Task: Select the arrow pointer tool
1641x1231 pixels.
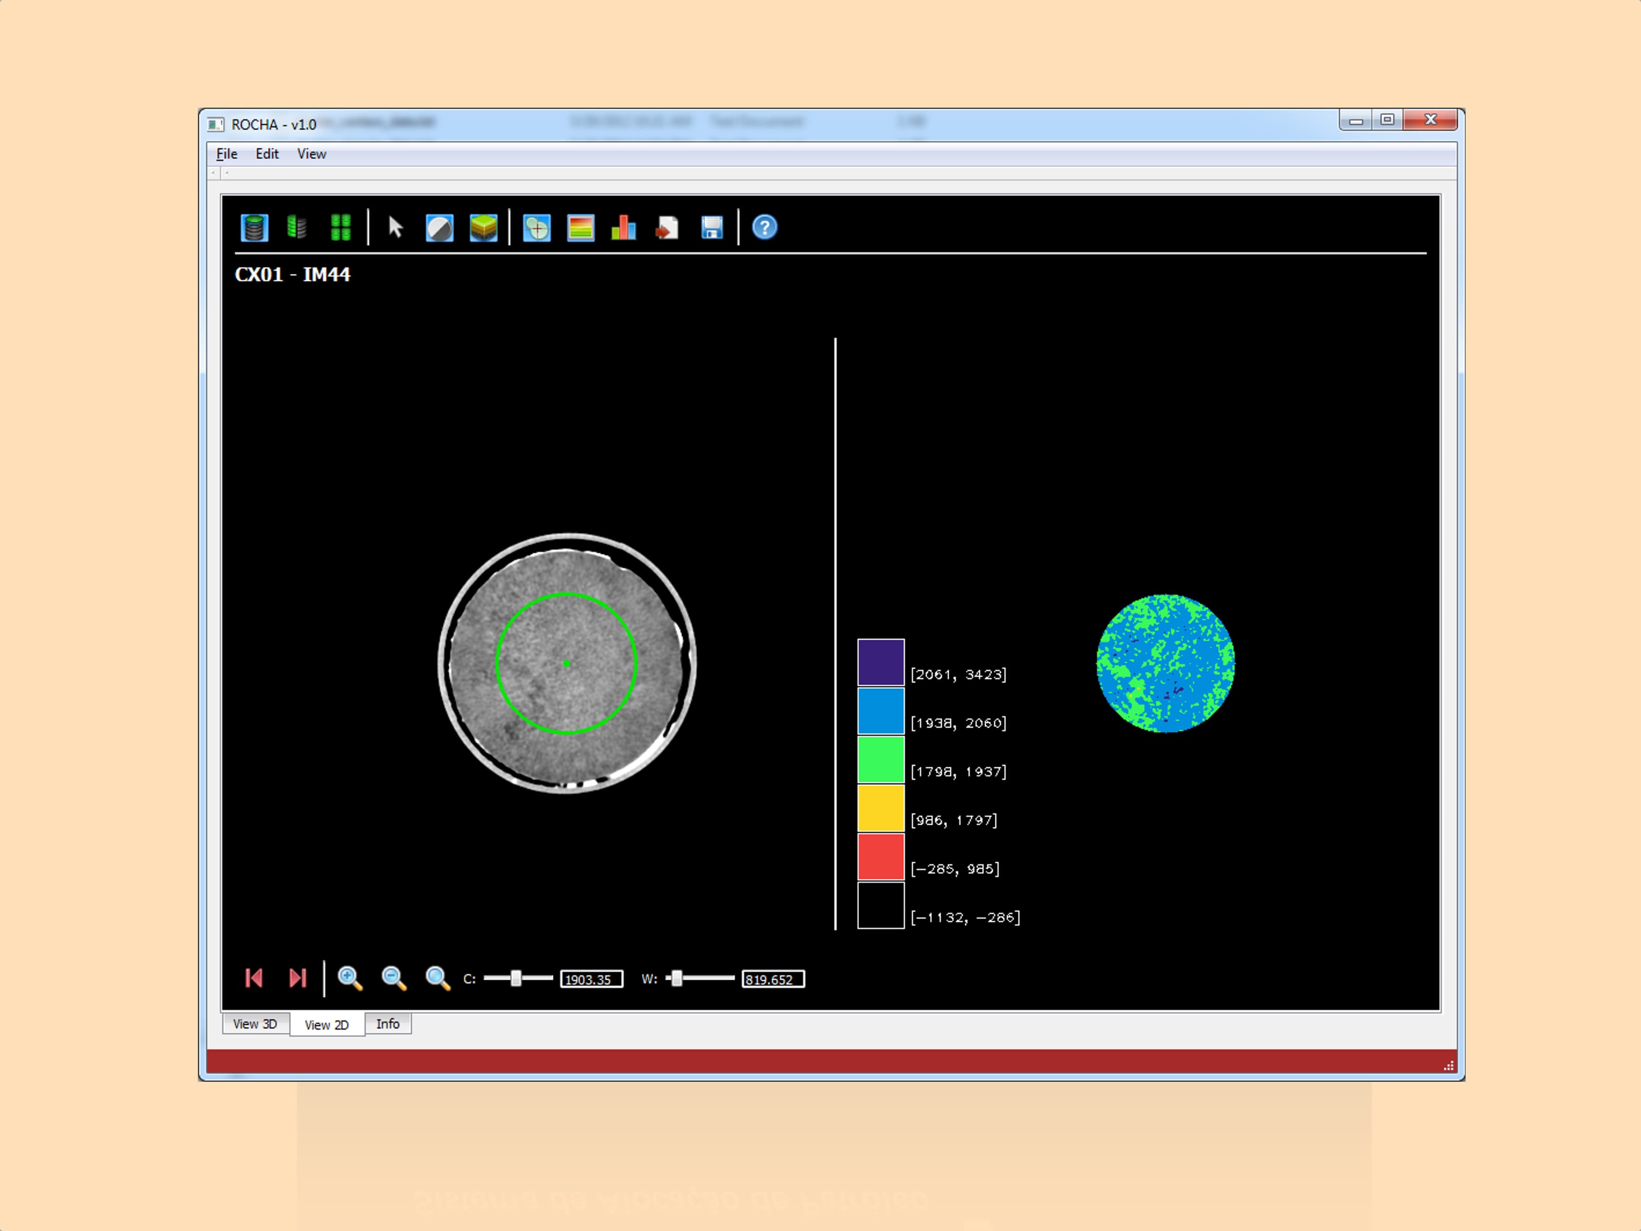Action: 395,228
